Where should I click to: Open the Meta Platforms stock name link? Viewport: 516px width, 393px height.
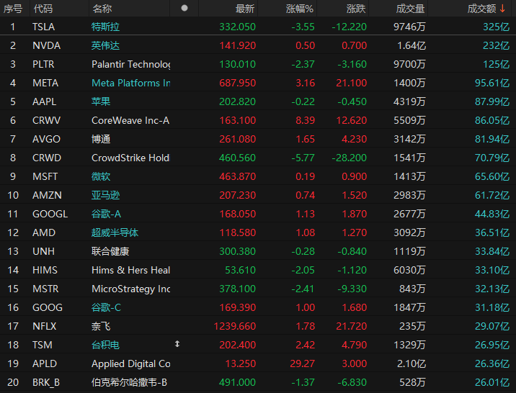(130, 83)
